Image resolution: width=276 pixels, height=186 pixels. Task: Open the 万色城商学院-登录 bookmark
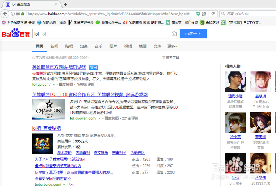pyautogui.click(x=18, y=23)
